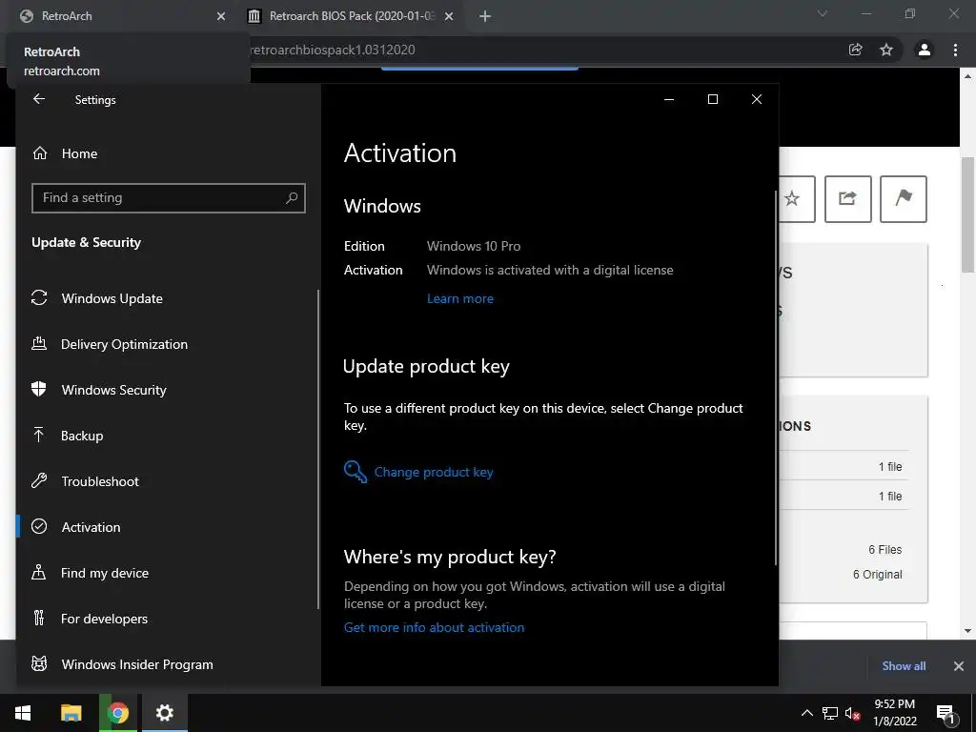
Task: Open the taskbar clock showing 9:52 PM
Action: [x=894, y=713]
